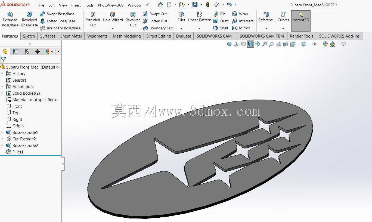Open the dropdown arrow under Linear Pattern
This screenshot has height=222, width=372.
[x=199, y=29]
